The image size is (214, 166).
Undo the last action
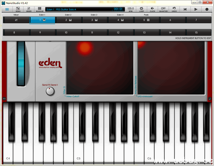pos(174,9)
